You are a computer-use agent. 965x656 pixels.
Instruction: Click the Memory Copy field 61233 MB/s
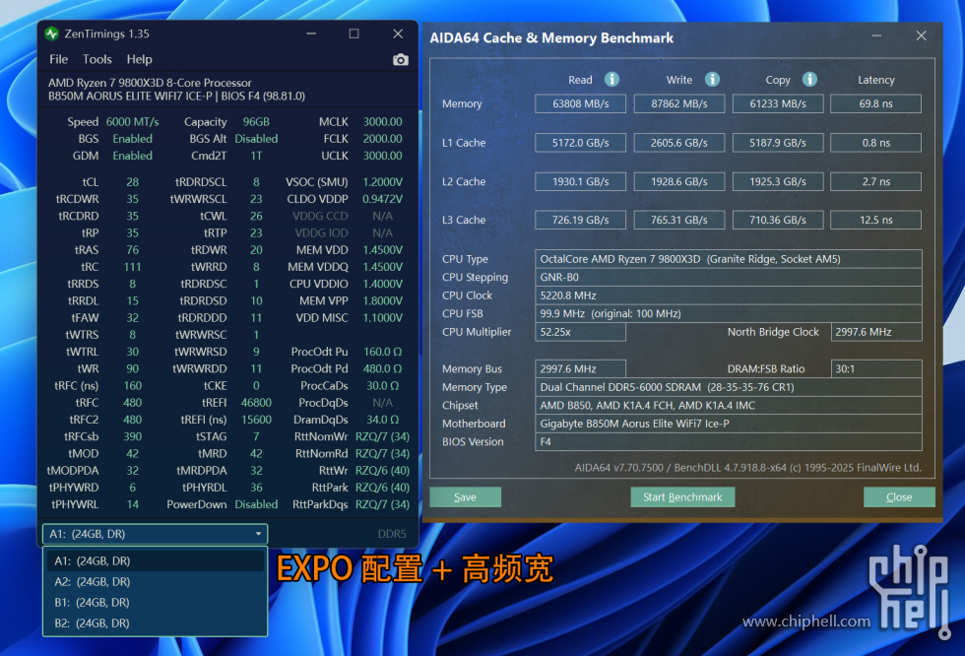coord(778,104)
